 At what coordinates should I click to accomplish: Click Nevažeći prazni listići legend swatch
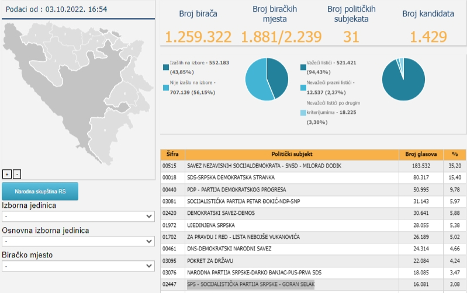(303, 88)
